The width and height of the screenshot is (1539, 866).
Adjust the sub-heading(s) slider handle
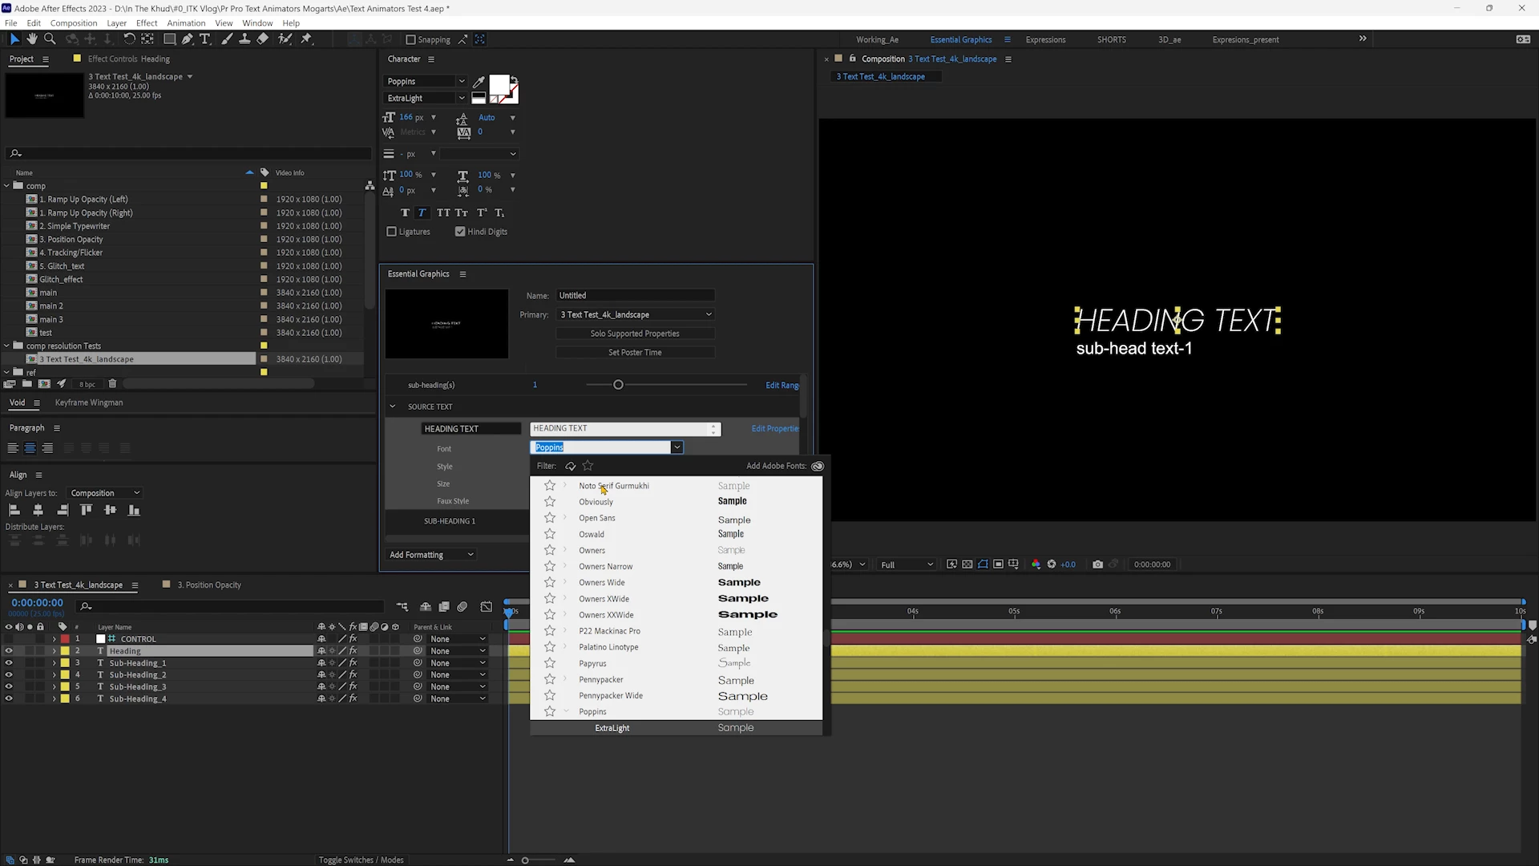[x=618, y=385]
